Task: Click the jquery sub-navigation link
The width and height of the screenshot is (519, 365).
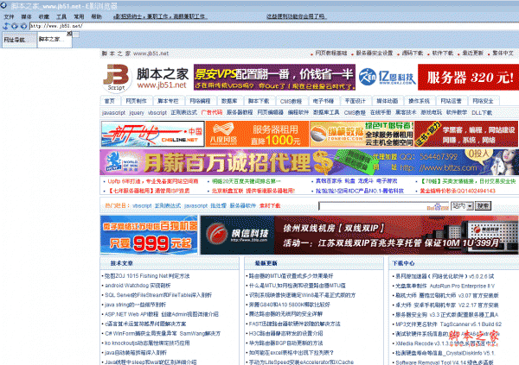Action: [x=137, y=113]
